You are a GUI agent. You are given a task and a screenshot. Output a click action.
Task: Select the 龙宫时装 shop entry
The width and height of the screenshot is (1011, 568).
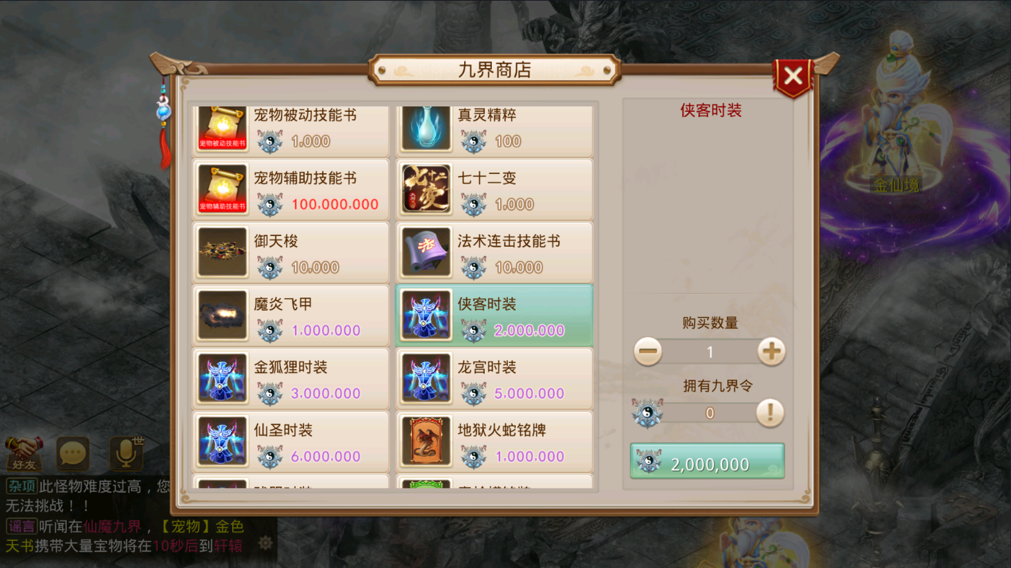pos(495,378)
